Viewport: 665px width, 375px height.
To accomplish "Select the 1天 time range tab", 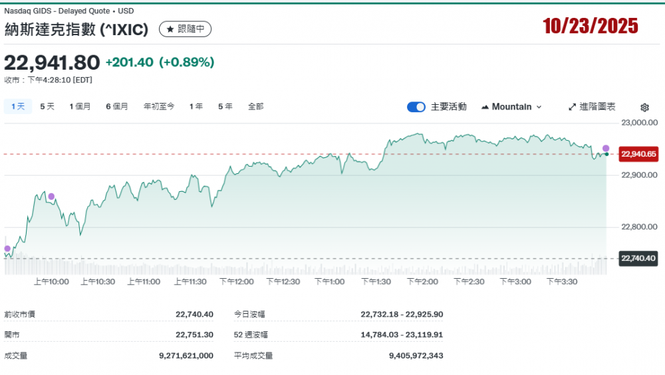I will pyautogui.click(x=17, y=106).
